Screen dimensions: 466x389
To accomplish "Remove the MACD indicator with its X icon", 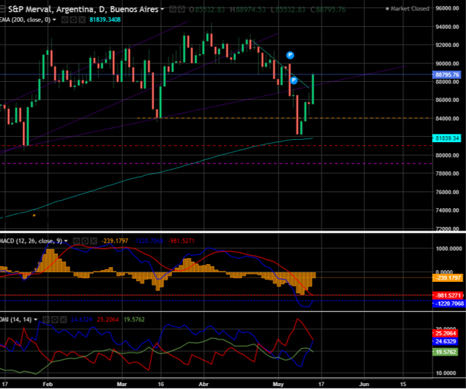I will pos(94,241).
